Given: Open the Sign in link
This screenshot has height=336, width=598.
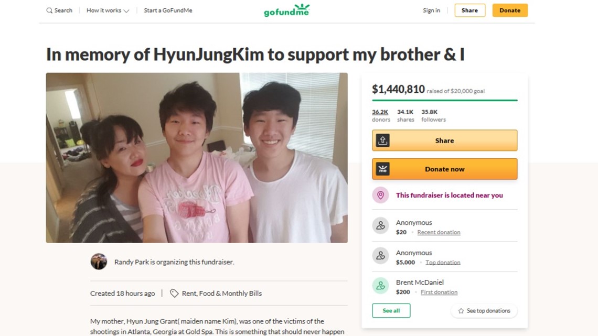Looking at the screenshot, I should point(431,10).
